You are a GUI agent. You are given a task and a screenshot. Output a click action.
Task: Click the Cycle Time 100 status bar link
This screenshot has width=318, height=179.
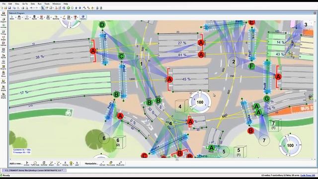[x=308, y=175]
